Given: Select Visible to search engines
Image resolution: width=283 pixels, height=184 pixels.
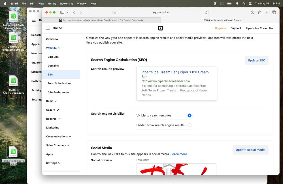Looking at the screenshot, I should [x=189, y=115].
